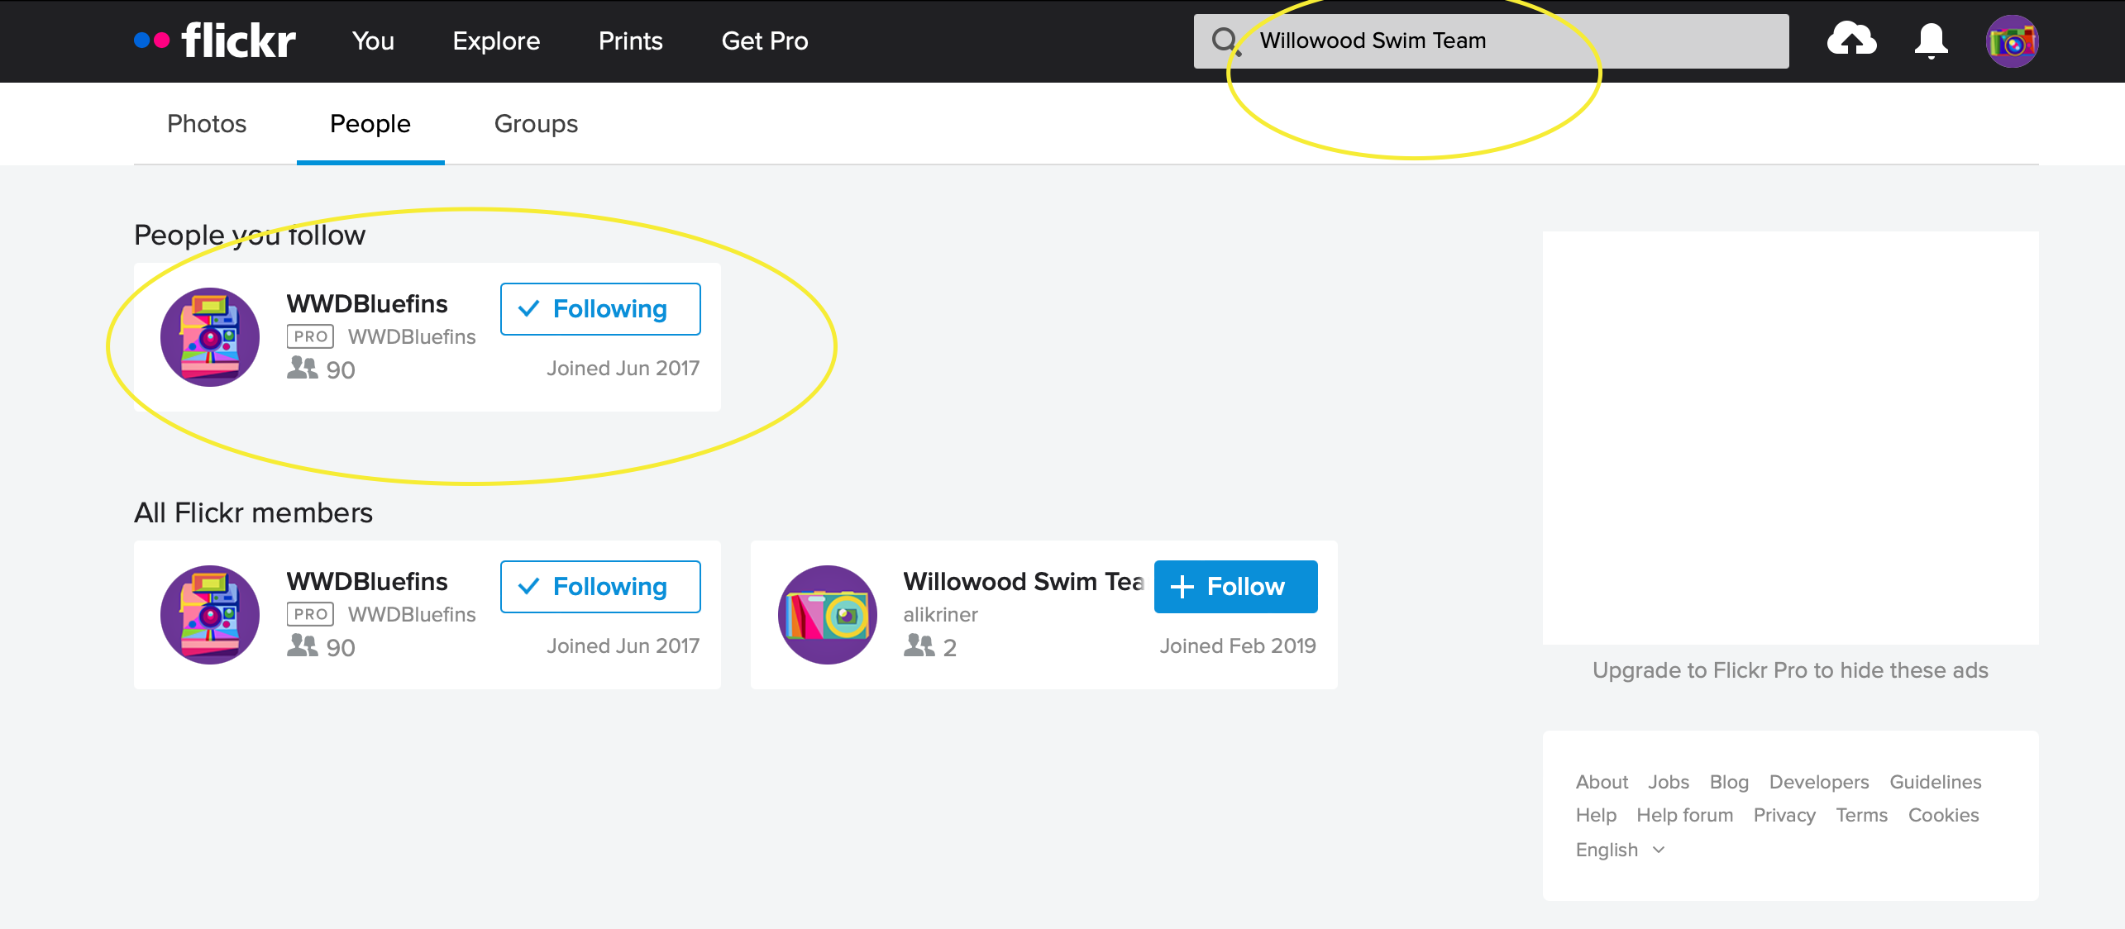Click the search magnifier icon
Viewport: 2125px width, 929px height.
pos(1225,40)
